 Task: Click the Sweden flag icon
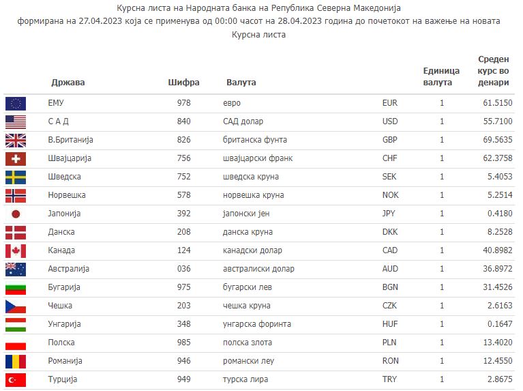coord(15,177)
